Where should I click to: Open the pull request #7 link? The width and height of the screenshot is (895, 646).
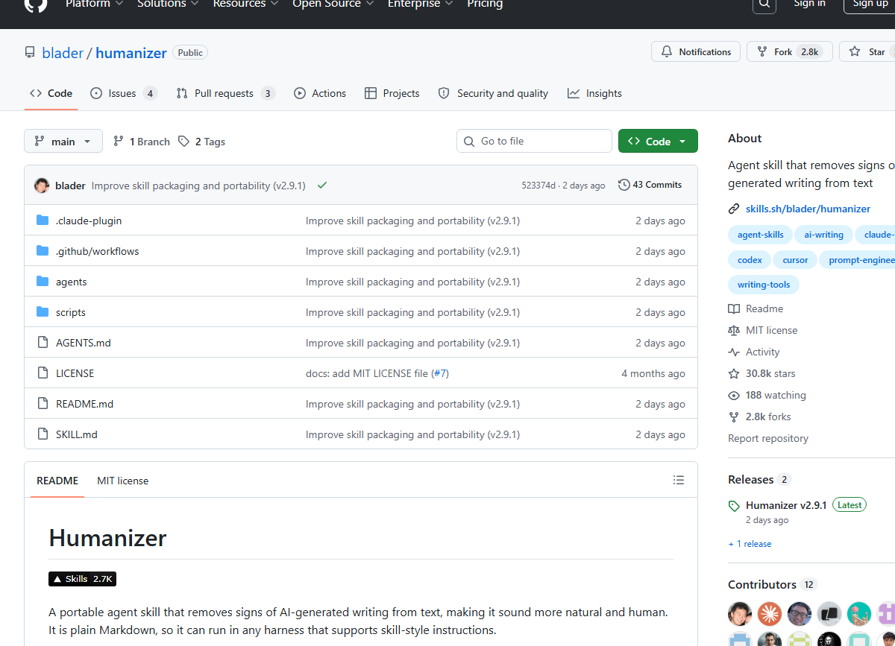pyautogui.click(x=440, y=373)
